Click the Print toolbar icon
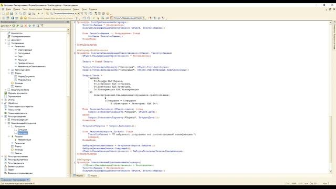Viewport: 336px width, 189px height. tap(29, 14)
